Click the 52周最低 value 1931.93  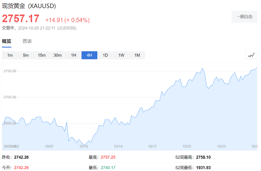[x=203, y=168]
